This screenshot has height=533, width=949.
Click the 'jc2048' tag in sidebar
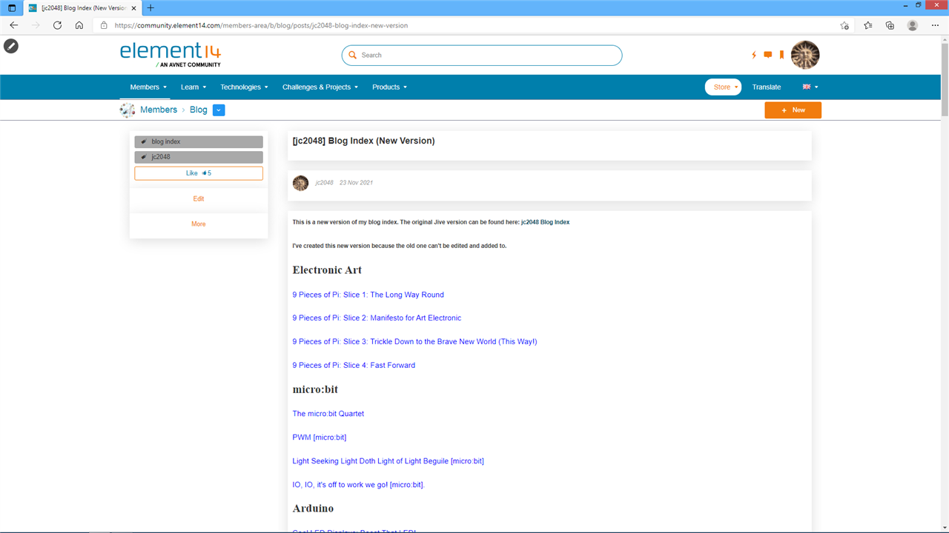coord(199,158)
